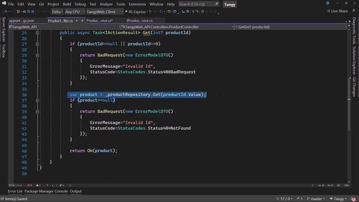The height and width of the screenshot is (202, 359).
Task: Click Start Without Debugging outline play icon
Action: pos(150,11)
